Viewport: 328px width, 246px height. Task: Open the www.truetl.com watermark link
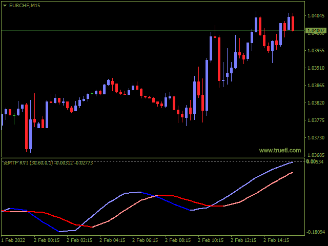(280, 150)
